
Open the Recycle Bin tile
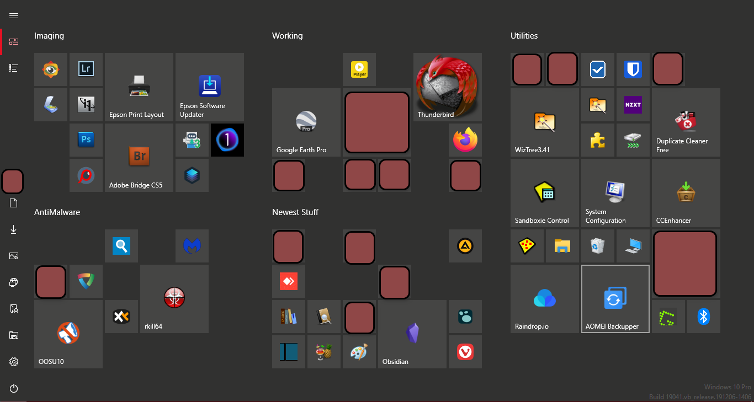[x=598, y=246]
